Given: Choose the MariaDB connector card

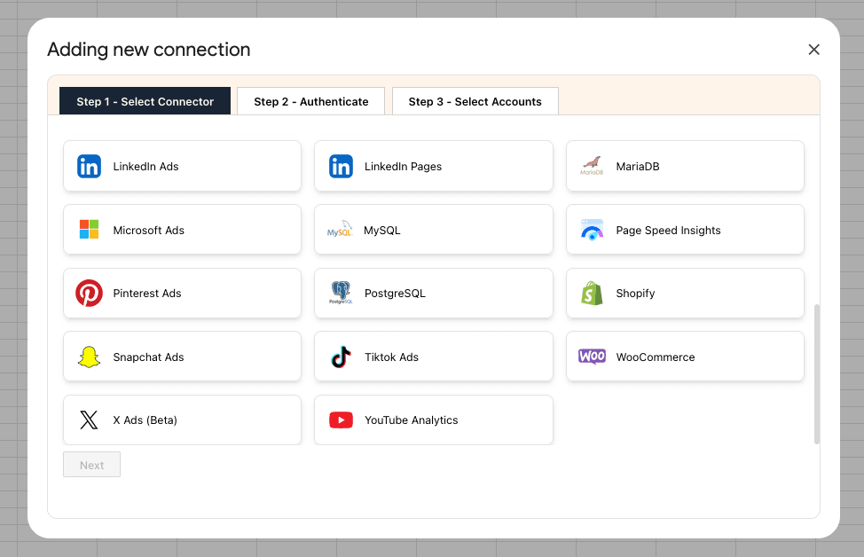Looking at the screenshot, I should (685, 166).
